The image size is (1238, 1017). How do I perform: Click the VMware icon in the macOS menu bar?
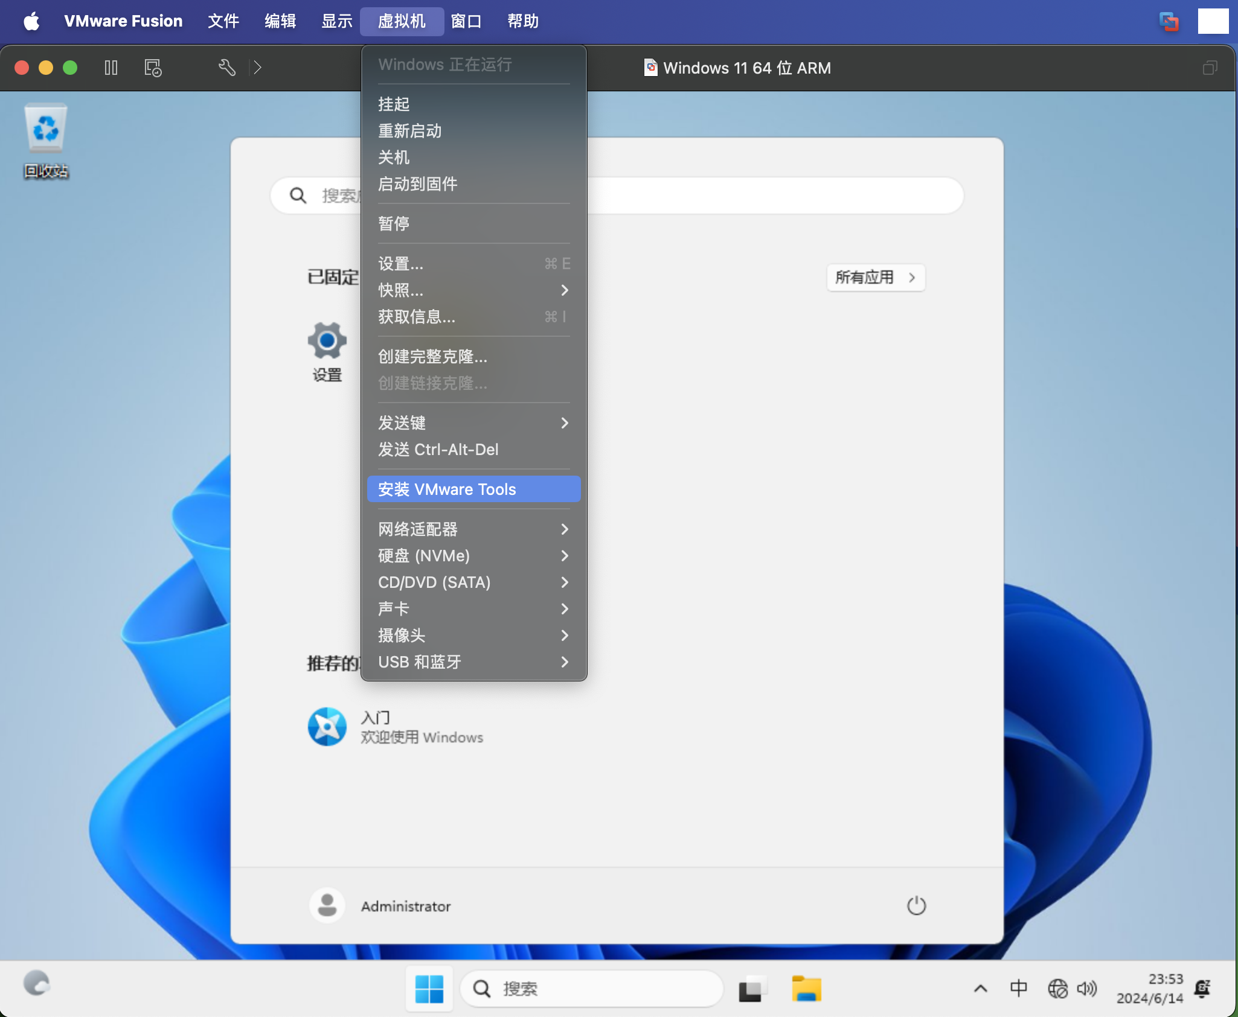[1169, 21]
